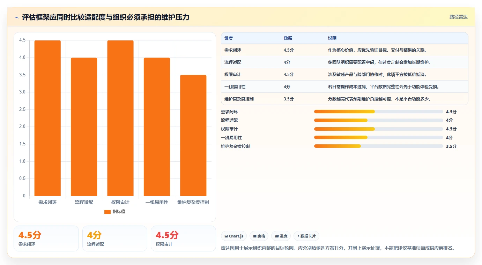Viewport: 482px width, 265px height.
Task: Click the 权限审计 x-axis label
Action: point(120,203)
